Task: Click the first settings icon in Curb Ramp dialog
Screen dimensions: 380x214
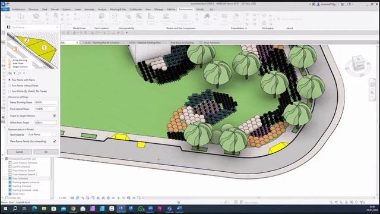Action: click(x=10, y=73)
